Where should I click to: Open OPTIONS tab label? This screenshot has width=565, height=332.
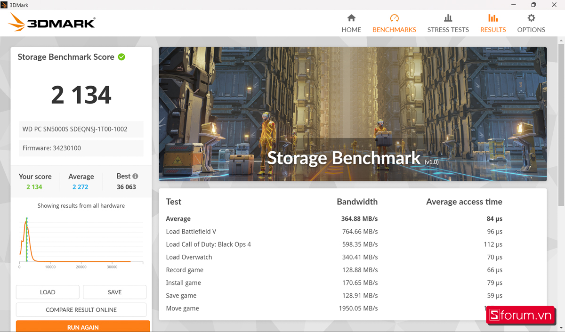[531, 29]
